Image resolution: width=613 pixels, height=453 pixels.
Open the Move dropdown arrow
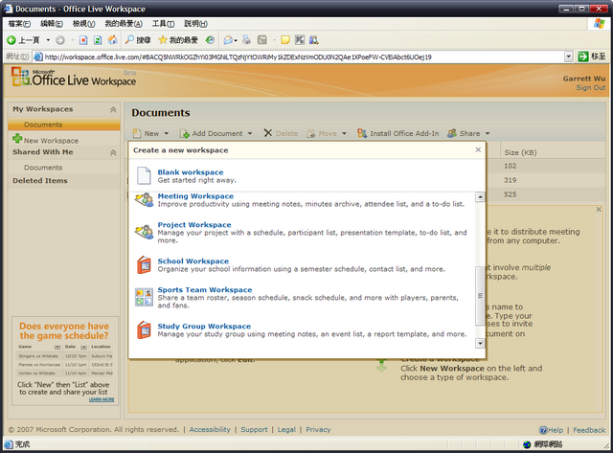click(344, 133)
